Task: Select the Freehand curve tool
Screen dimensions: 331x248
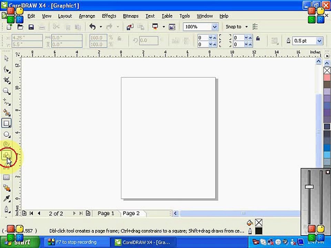Action: click(x=7, y=102)
